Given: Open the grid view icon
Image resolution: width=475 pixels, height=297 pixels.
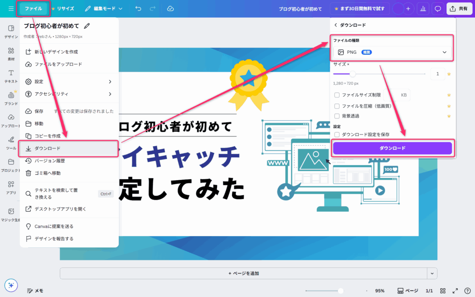Looking at the screenshot, I should point(443,291).
